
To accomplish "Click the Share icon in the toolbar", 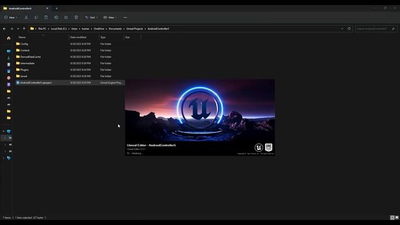I will point(66,17).
